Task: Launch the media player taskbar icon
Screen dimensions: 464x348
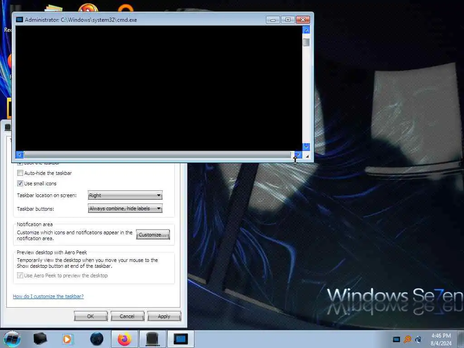Action: (67, 339)
